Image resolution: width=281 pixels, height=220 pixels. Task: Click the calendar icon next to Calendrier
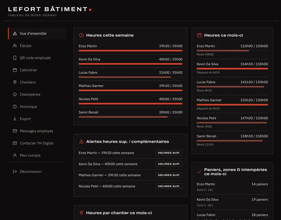click(x=15, y=70)
